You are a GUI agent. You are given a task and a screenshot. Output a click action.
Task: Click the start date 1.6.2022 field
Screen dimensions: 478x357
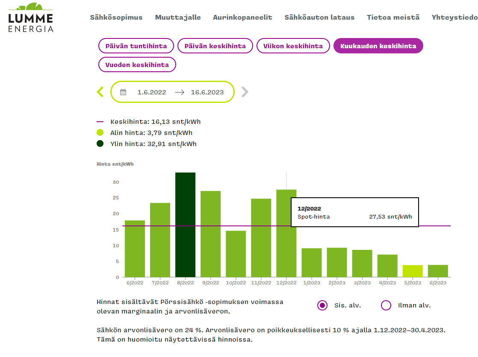click(151, 92)
